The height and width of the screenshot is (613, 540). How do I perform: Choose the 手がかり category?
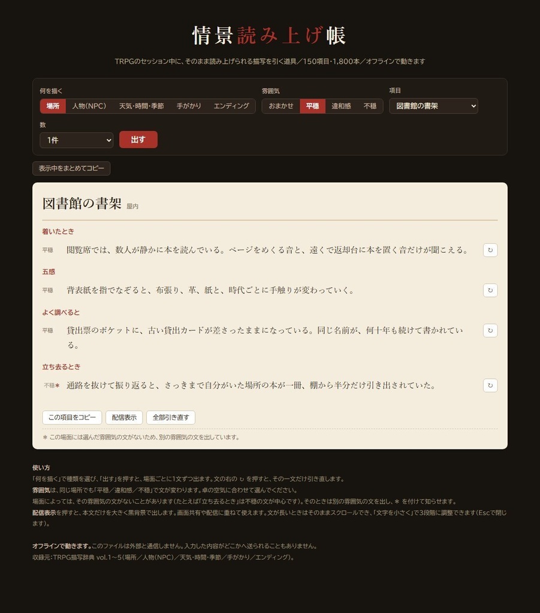(x=189, y=106)
